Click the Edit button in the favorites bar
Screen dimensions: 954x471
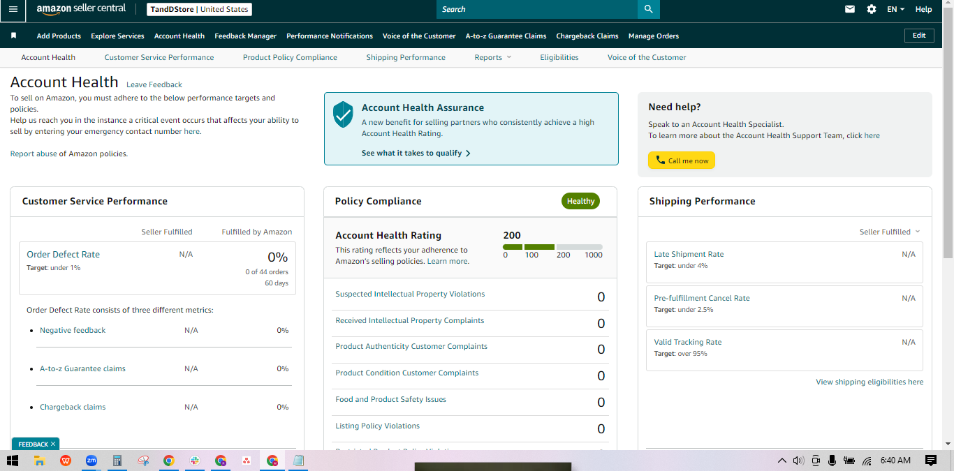[x=919, y=36]
